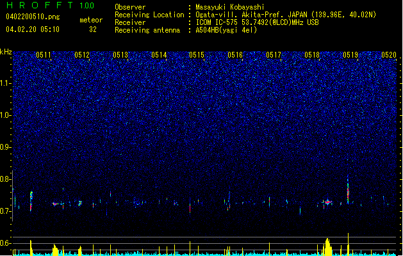Image resolution: width=403 pixels, height=256 pixels.
Task: Click the Receiving antenna label
Action: 147,30
